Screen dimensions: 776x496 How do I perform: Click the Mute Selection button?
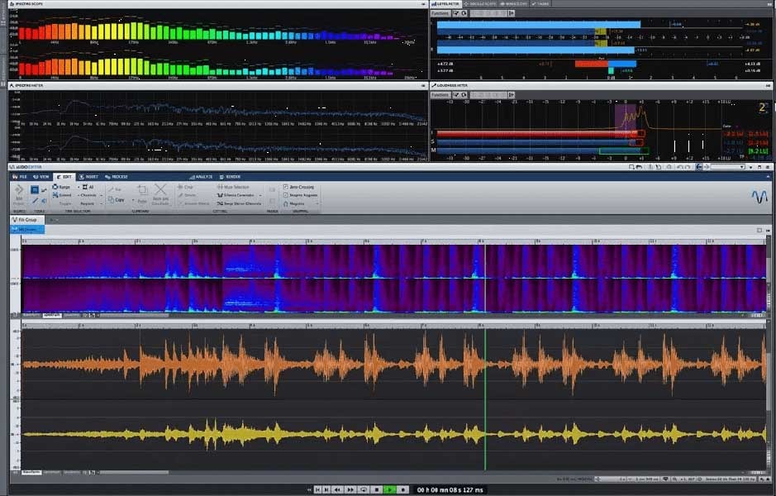coord(233,187)
